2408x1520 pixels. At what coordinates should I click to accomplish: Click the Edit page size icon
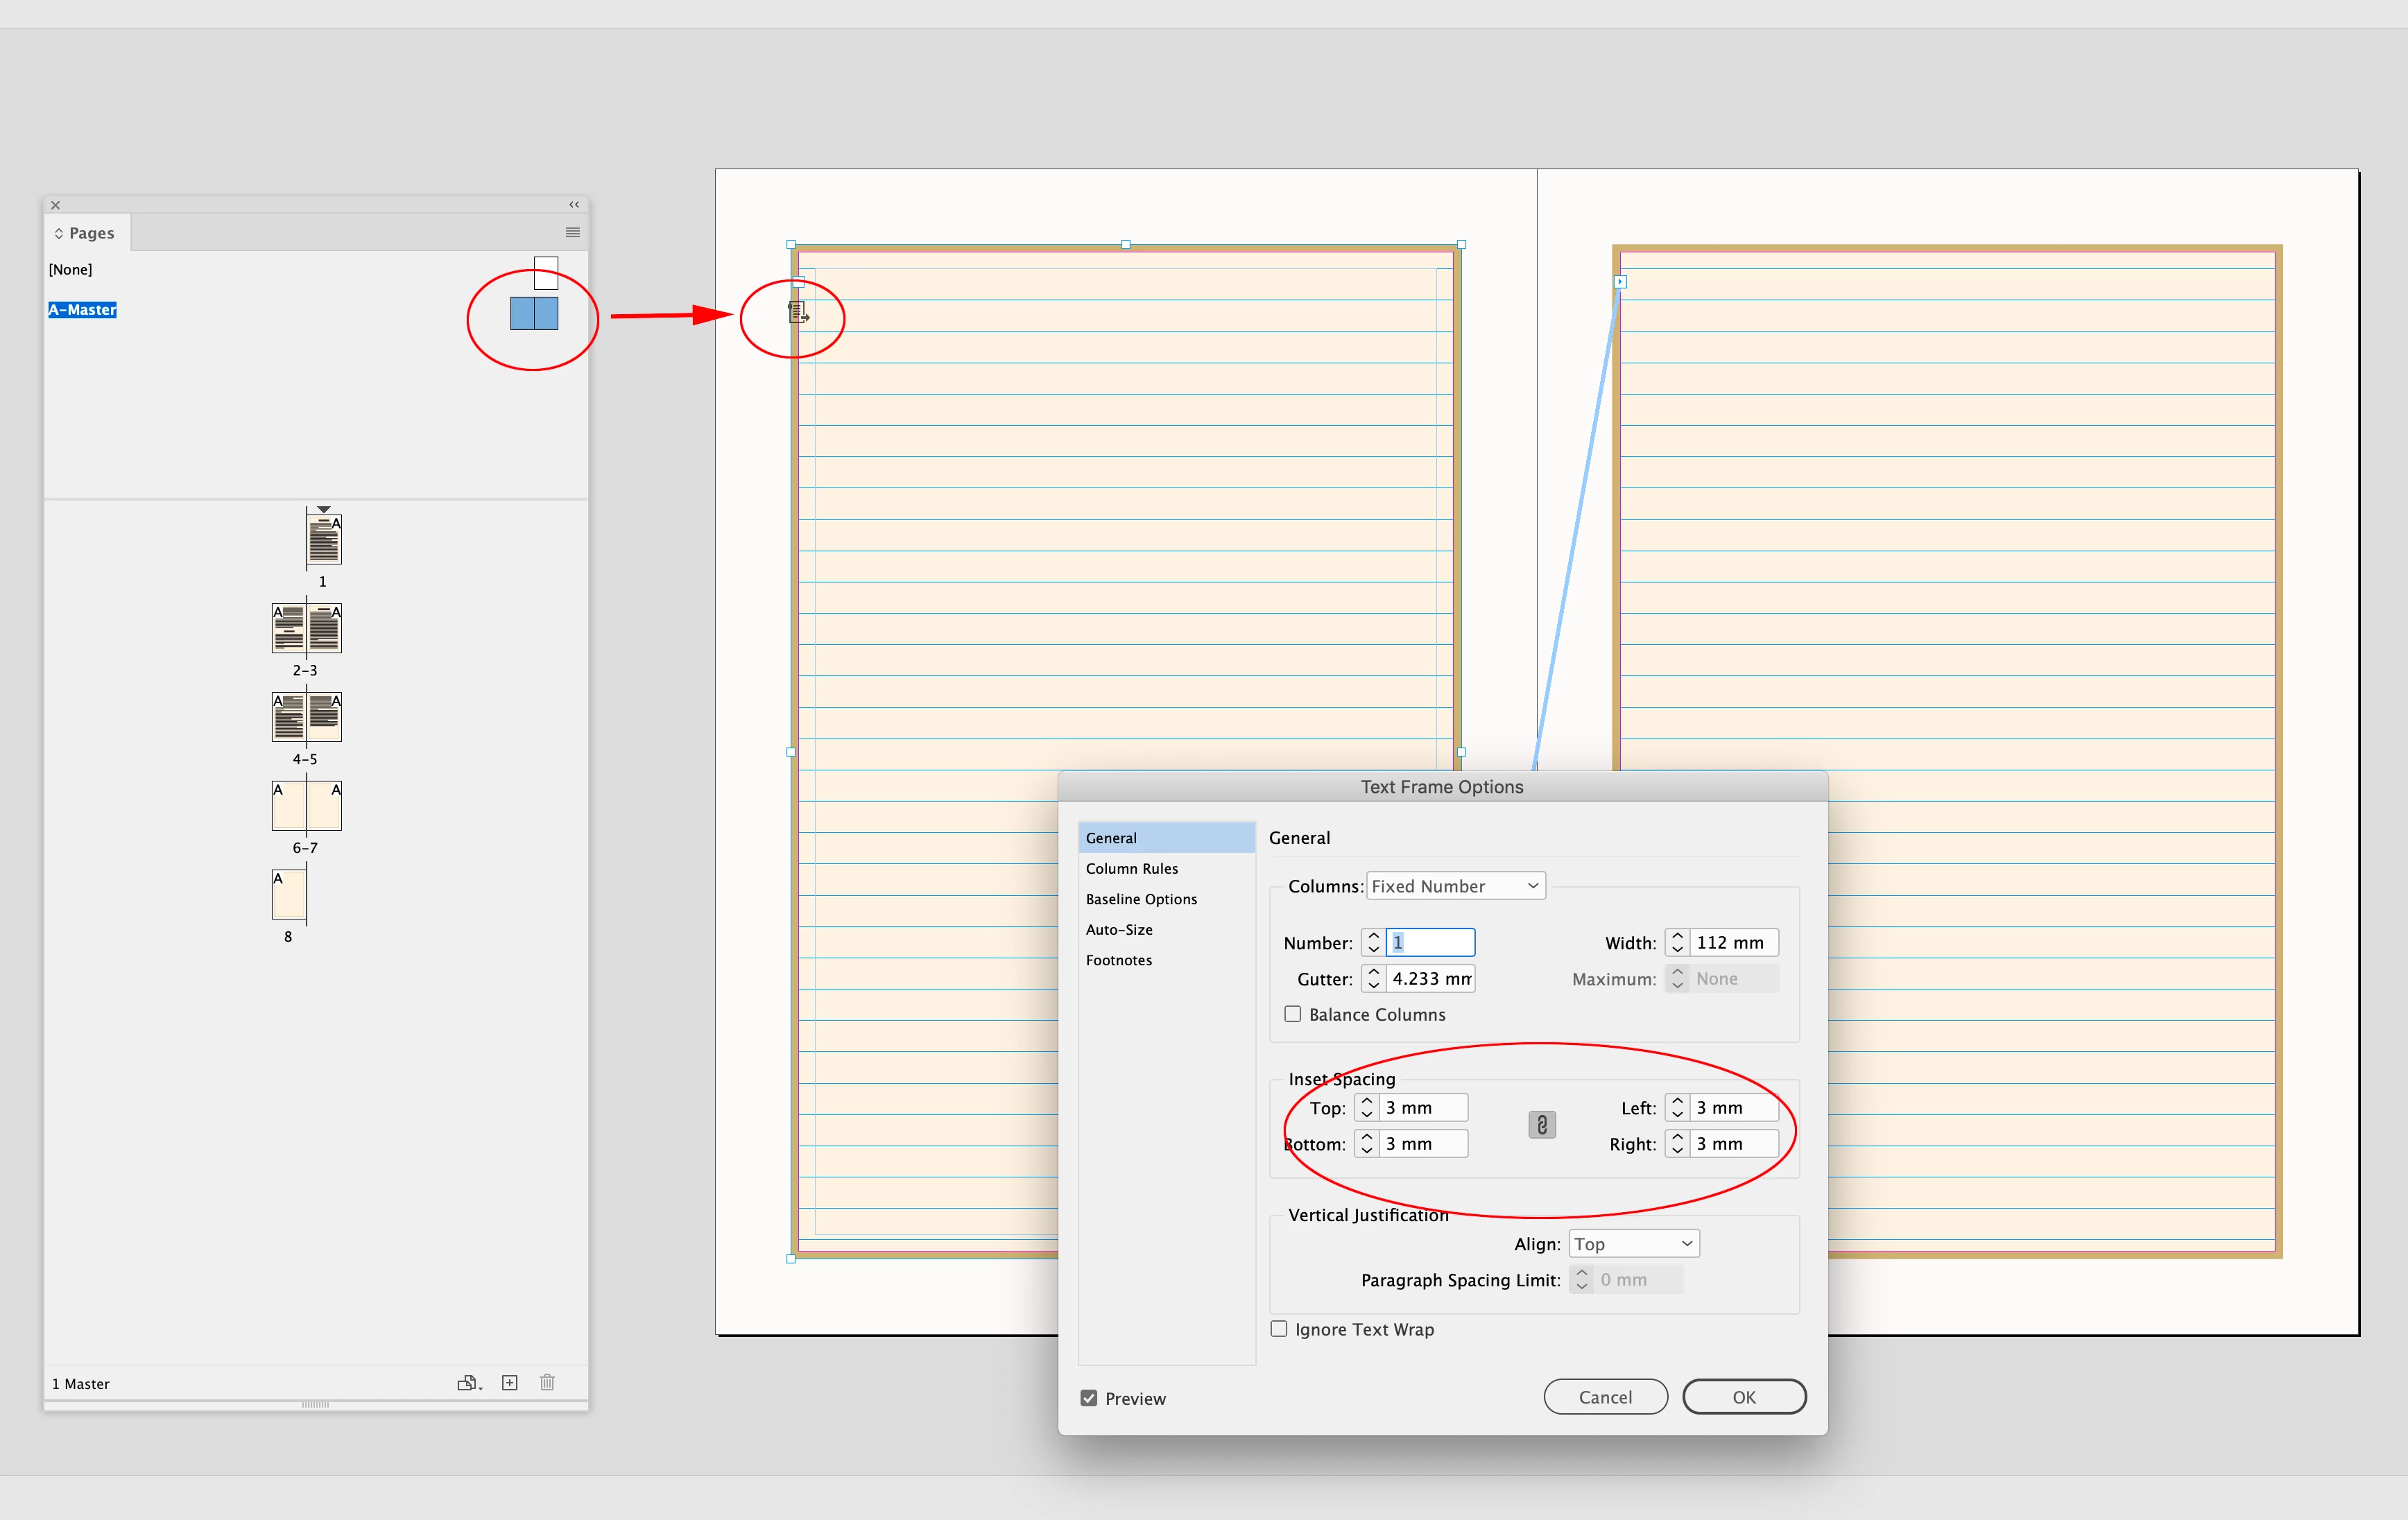(468, 1383)
